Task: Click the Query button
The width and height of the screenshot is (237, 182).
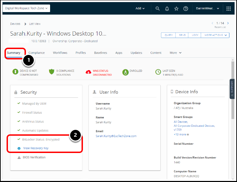Action: point(169,35)
